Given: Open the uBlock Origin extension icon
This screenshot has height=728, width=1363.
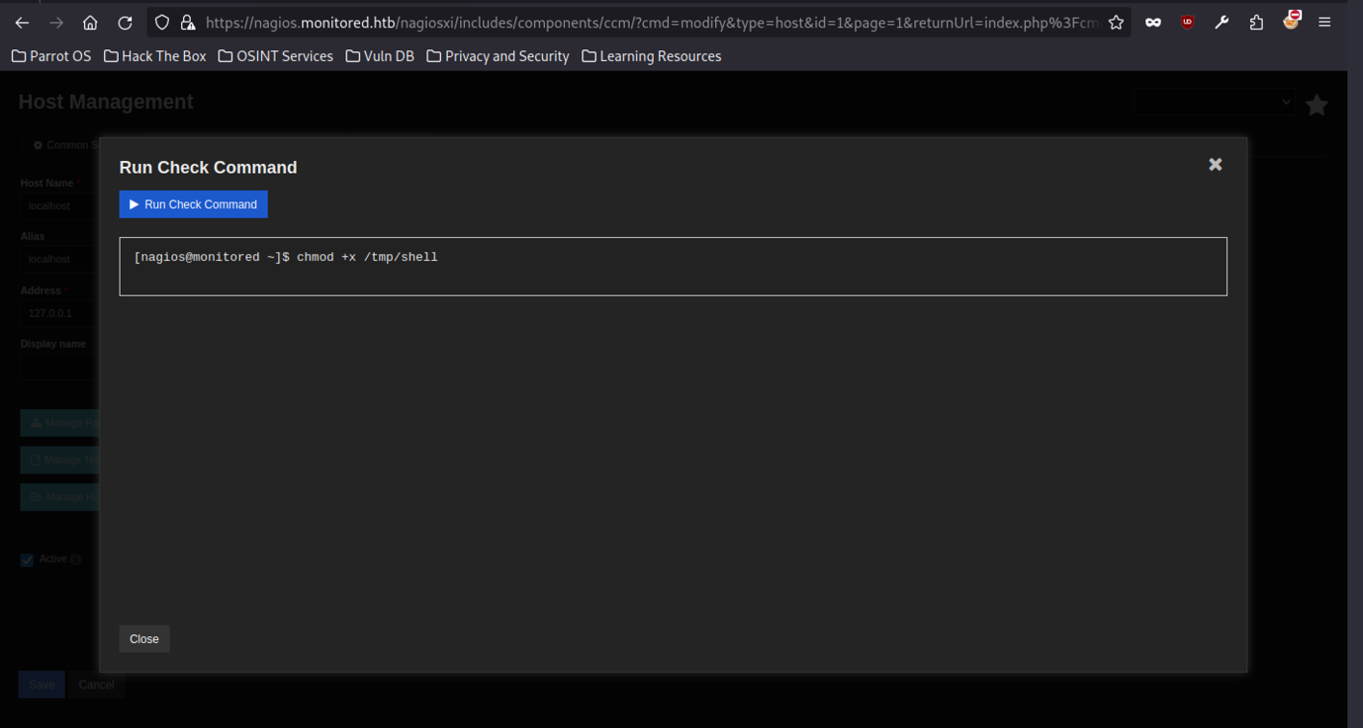Looking at the screenshot, I should pyautogui.click(x=1187, y=23).
